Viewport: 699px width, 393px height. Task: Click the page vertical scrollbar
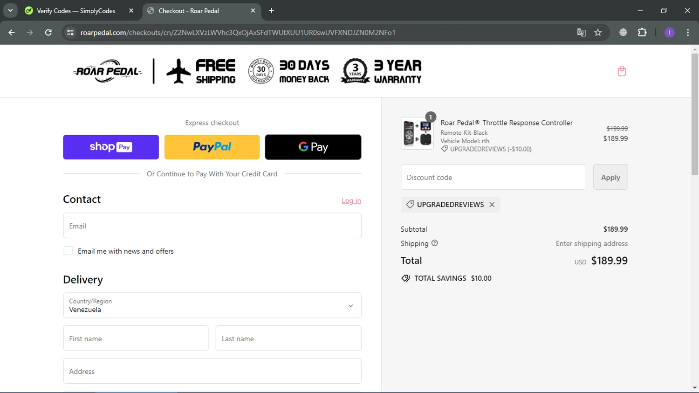(x=695, y=114)
